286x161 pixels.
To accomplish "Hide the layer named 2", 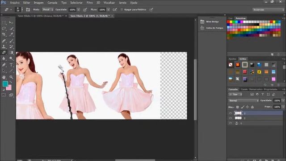I will 231,118.
